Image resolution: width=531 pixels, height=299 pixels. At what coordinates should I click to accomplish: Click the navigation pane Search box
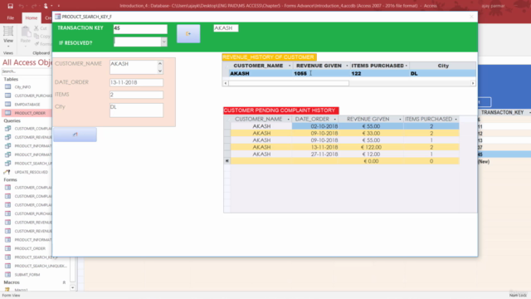27,71
